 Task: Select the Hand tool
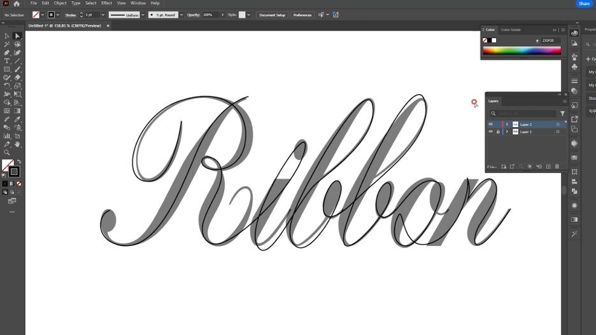coord(17,144)
